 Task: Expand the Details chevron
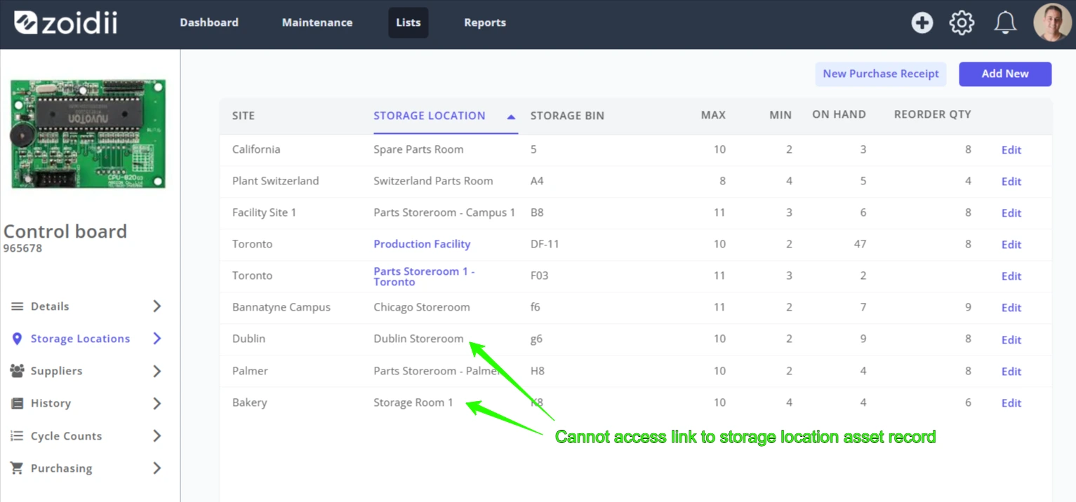tap(157, 306)
